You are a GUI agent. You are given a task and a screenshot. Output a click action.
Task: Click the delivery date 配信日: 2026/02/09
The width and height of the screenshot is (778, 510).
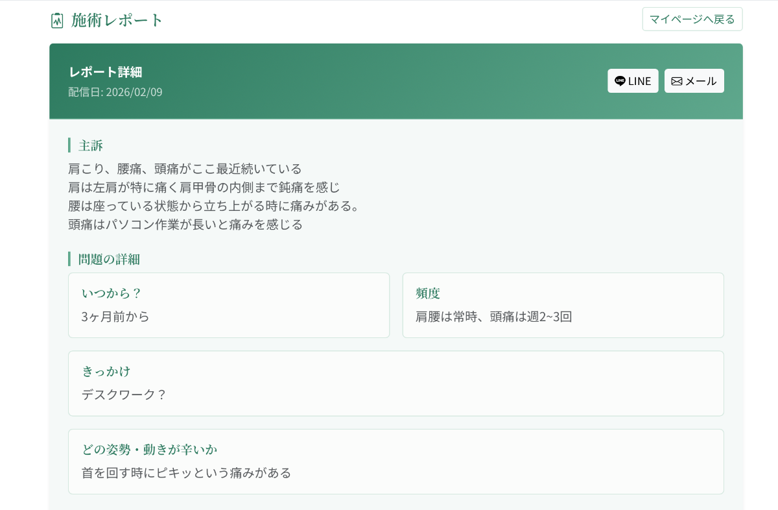[114, 92]
